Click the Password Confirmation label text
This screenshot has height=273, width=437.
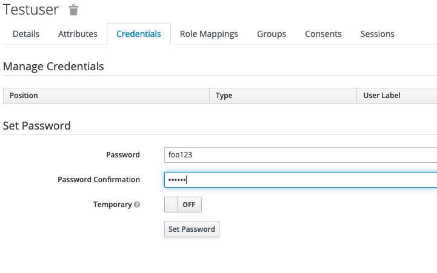99,180
